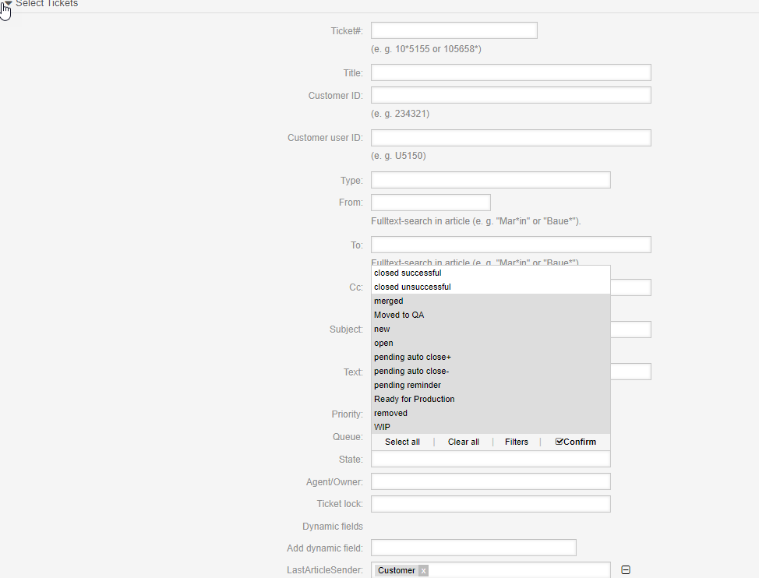Image resolution: width=759 pixels, height=578 pixels.
Task: Select the 'WIP' state option
Action: pos(383,427)
